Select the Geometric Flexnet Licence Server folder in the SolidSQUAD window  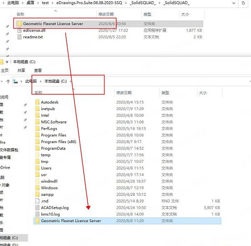click(x=110, y=24)
